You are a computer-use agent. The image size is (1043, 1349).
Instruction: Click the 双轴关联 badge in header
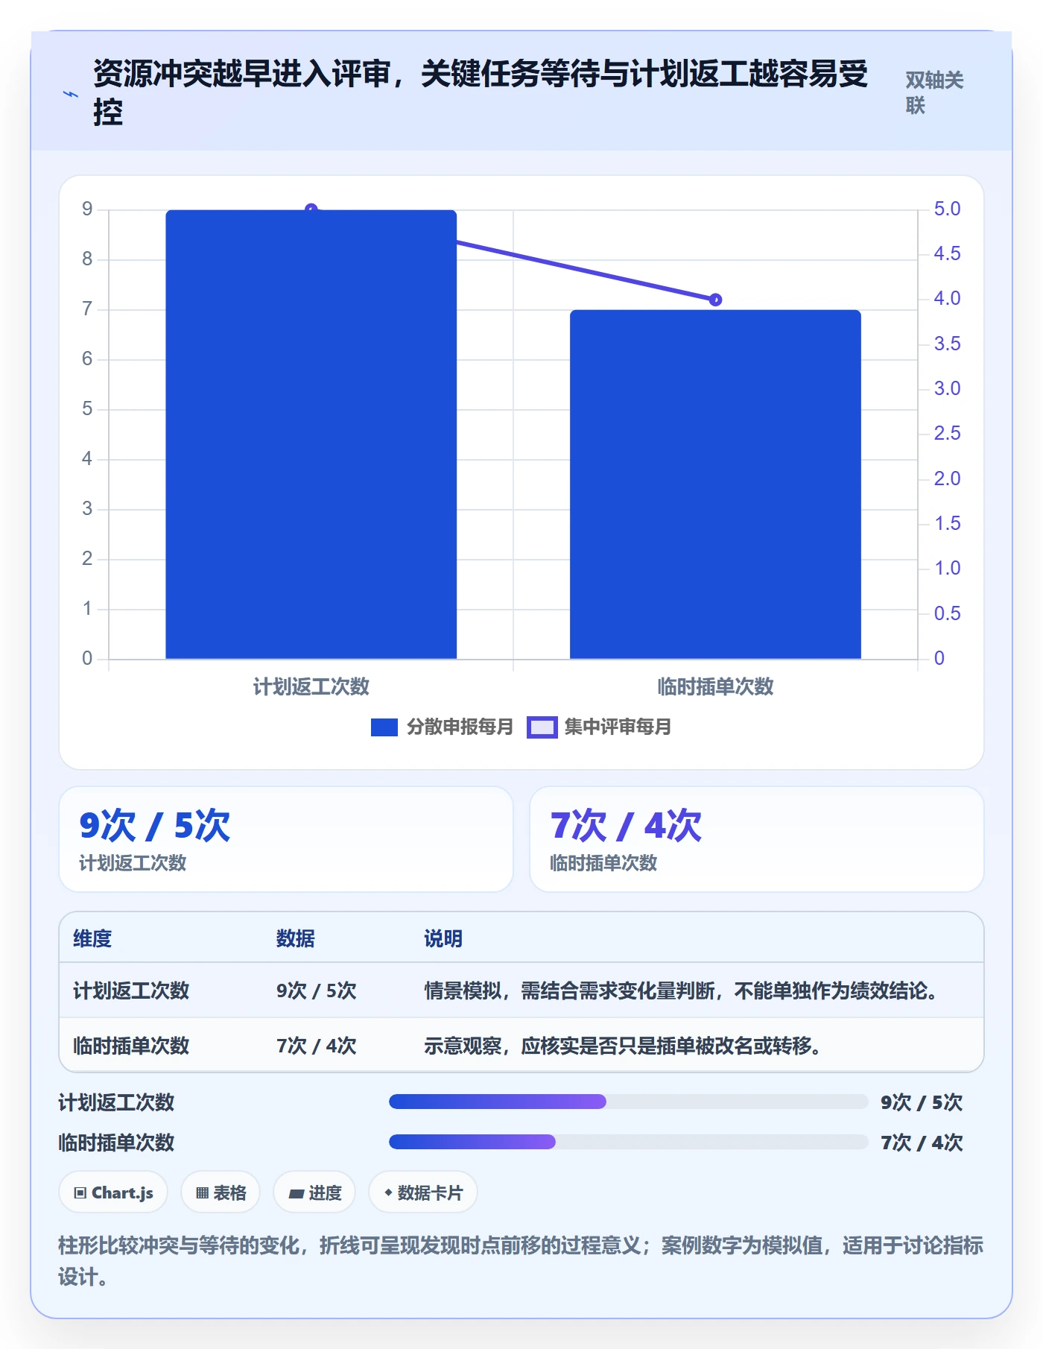click(934, 92)
